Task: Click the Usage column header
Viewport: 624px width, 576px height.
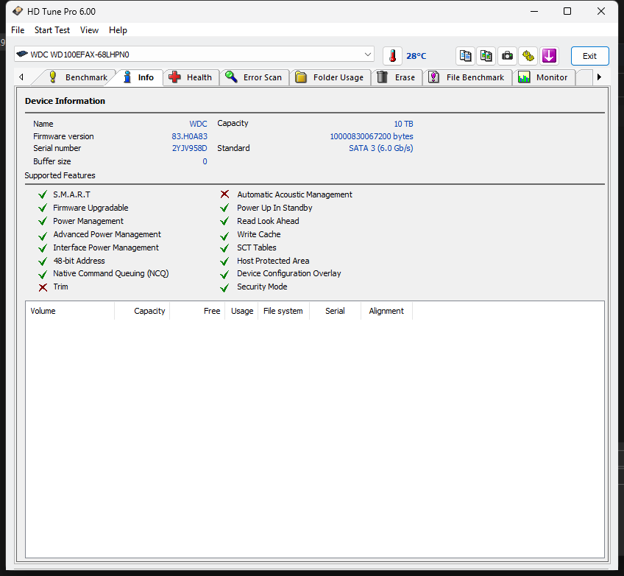Action: pos(241,311)
